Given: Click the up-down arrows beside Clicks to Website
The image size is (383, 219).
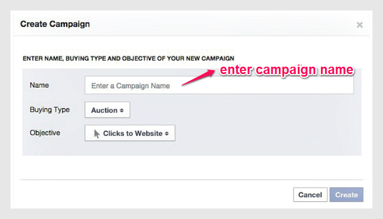Looking at the screenshot, I should (167, 133).
